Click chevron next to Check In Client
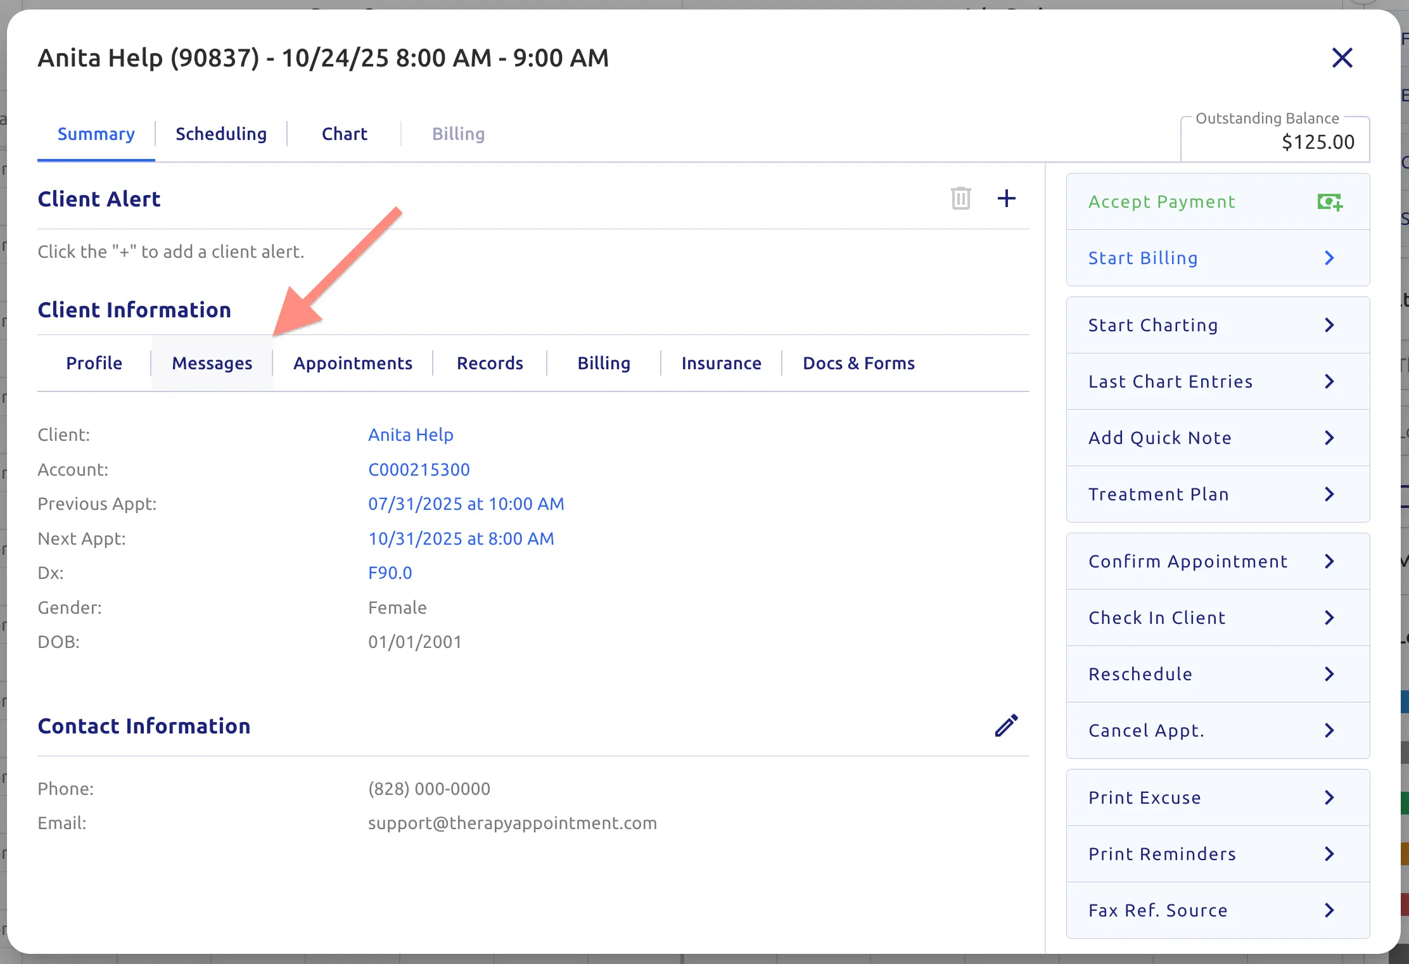The height and width of the screenshot is (964, 1409). tap(1329, 618)
